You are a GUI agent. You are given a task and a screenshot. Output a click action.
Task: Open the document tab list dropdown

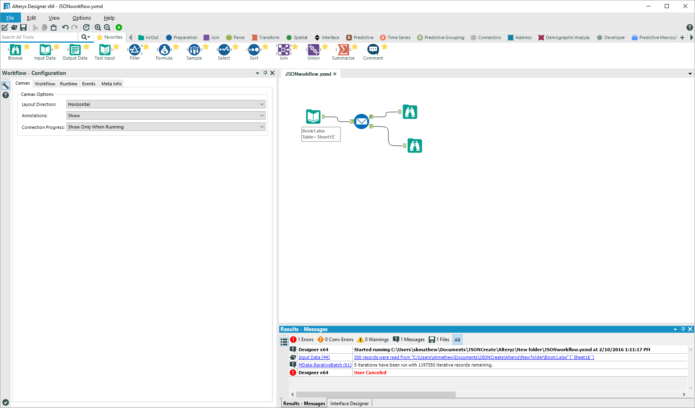point(690,74)
